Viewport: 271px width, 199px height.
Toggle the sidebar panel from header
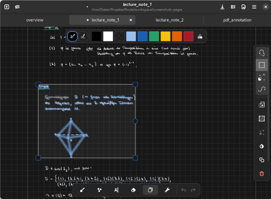(x=233, y=7)
